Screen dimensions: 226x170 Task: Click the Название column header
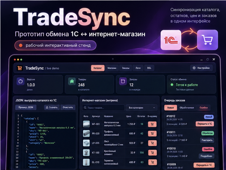(x=108, y=116)
